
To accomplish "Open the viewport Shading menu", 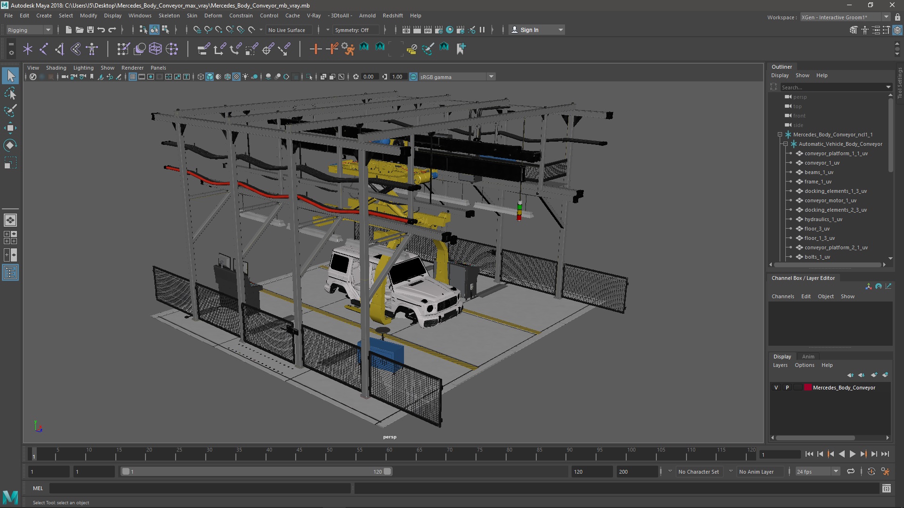I will pos(56,68).
